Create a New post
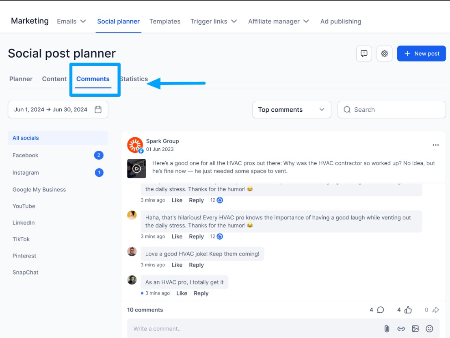The height and width of the screenshot is (338, 450). coord(421,53)
